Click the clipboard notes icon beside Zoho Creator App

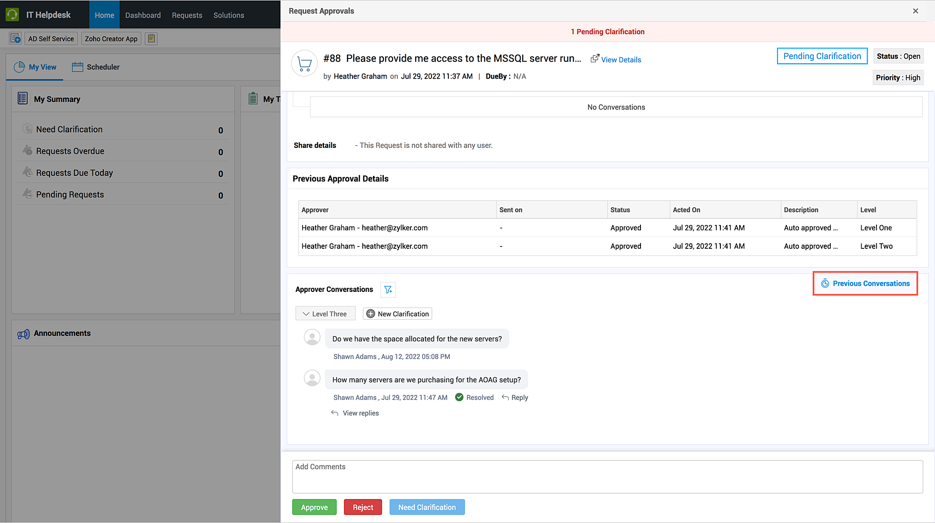pyautogui.click(x=151, y=39)
